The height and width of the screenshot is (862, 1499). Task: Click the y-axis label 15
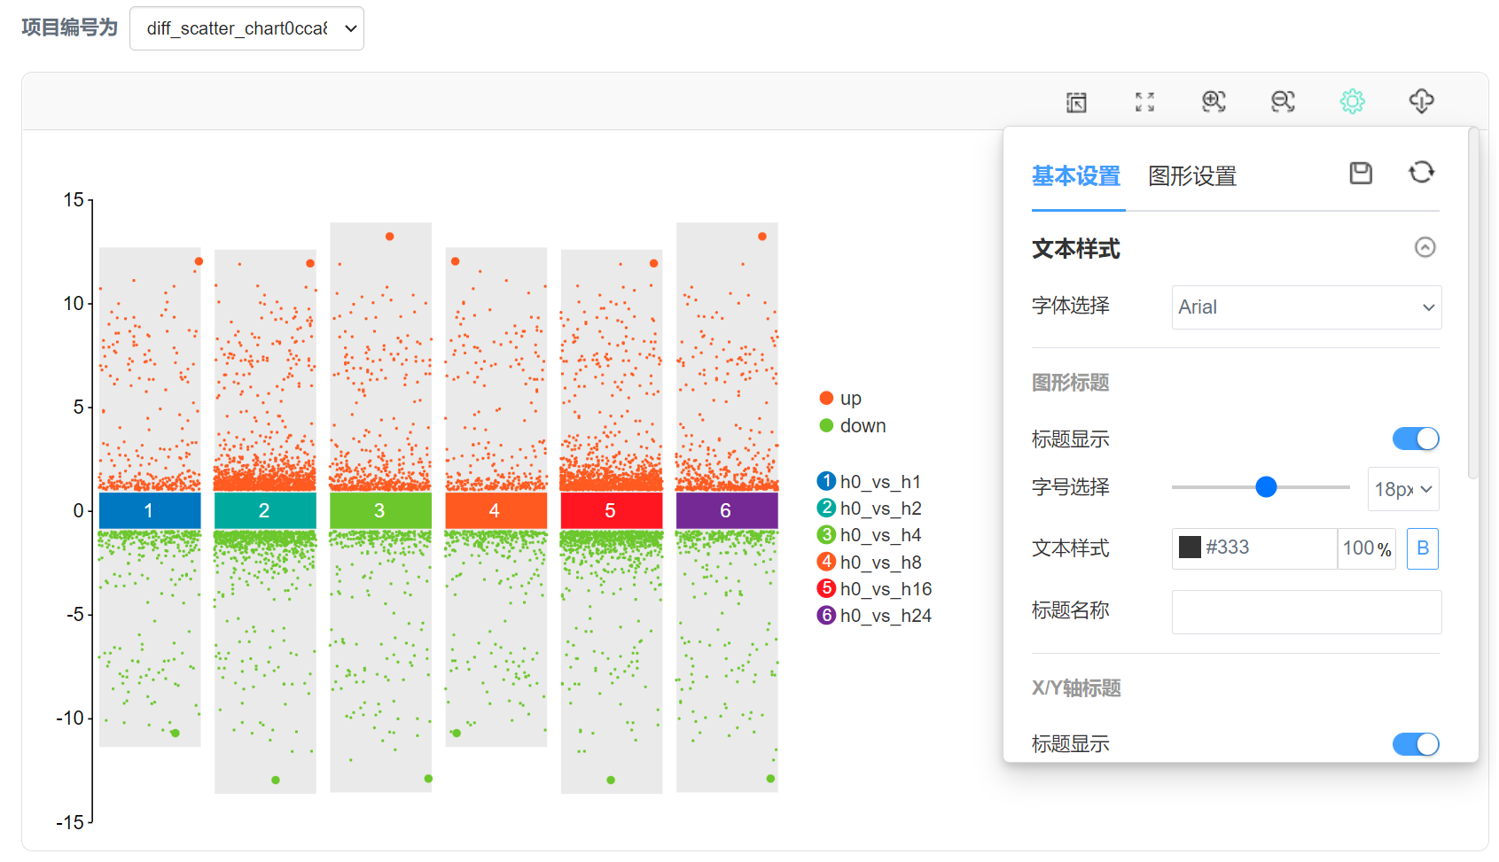(74, 200)
